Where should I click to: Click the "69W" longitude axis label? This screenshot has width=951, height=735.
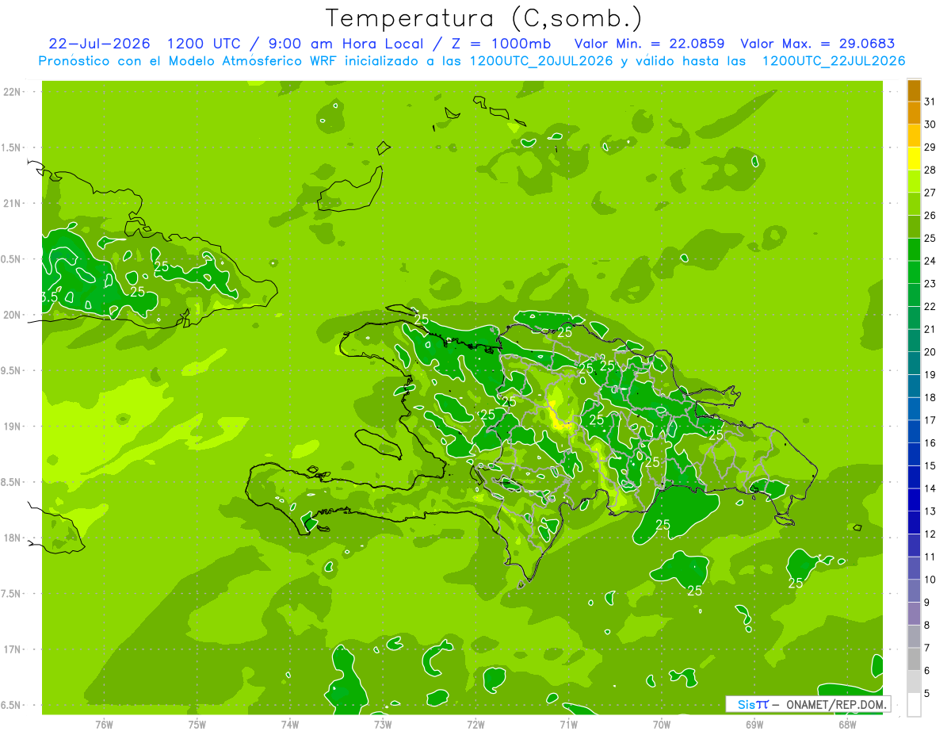click(x=754, y=724)
